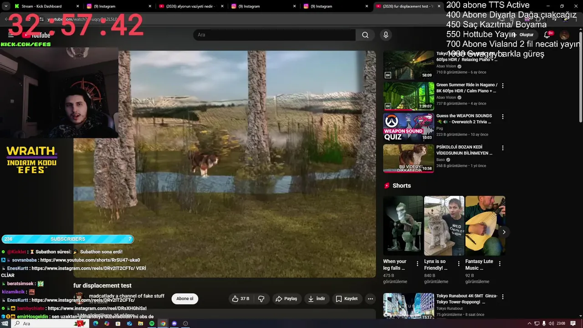Click the Oluştur create button

tap(524, 35)
